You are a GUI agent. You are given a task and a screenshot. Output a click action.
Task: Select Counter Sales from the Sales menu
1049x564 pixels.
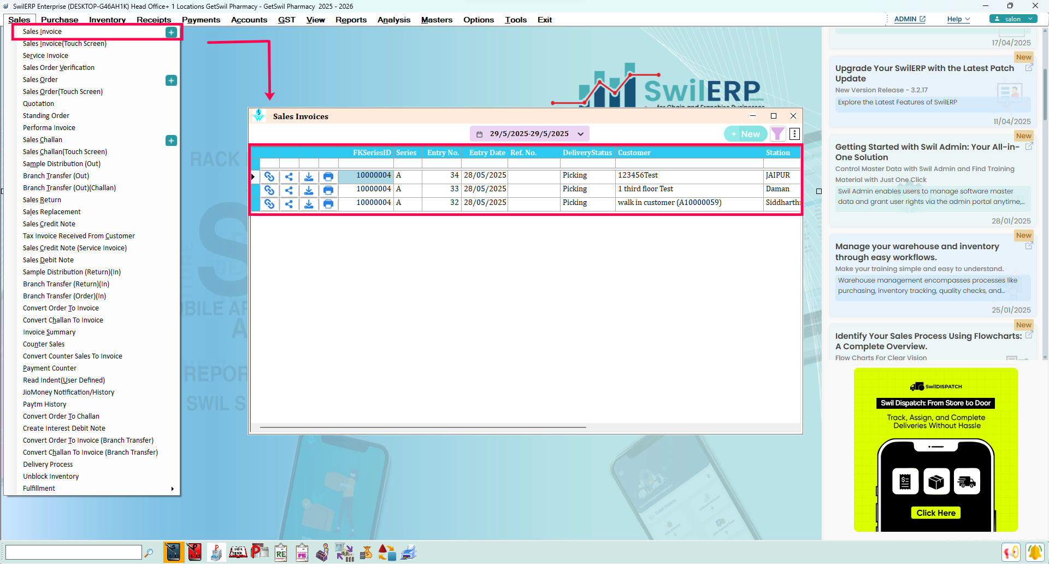[x=44, y=344]
